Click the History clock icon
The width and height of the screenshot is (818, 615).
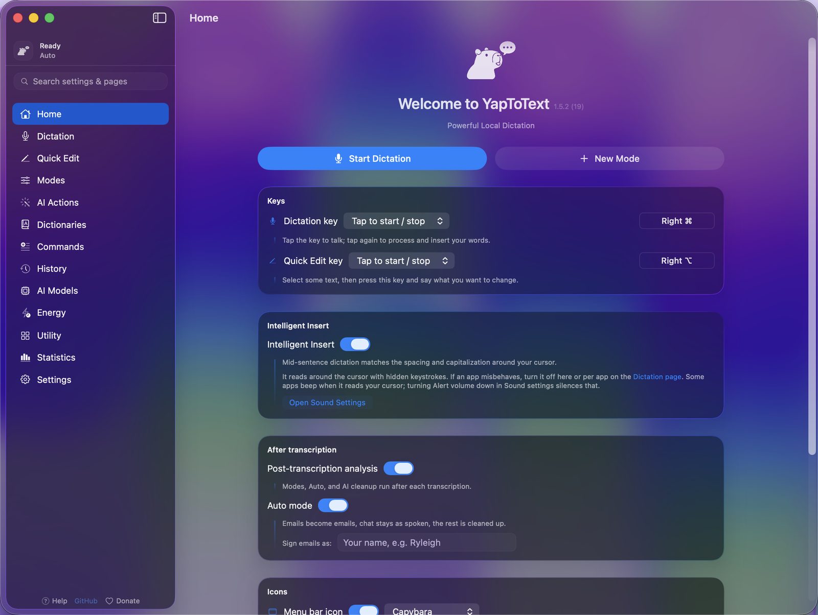pyautogui.click(x=25, y=269)
